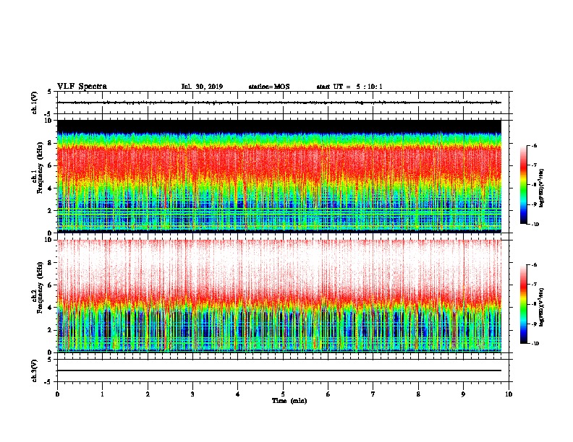Click time-axis tick label "5"
The height and width of the screenshot is (442, 573).
pyautogui.click(x=283, y=394)
